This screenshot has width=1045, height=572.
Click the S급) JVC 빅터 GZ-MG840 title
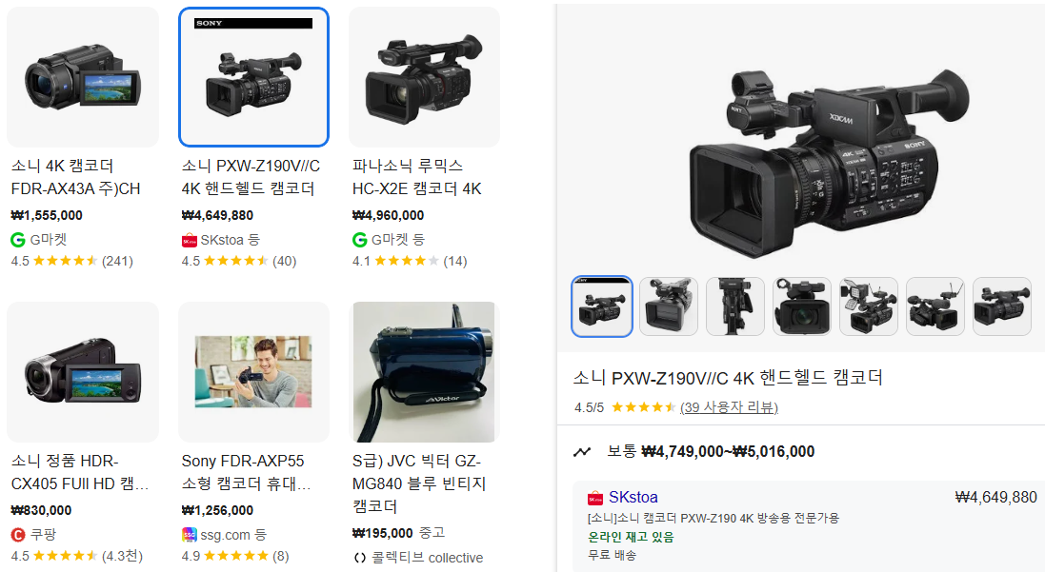coord(418,483)
